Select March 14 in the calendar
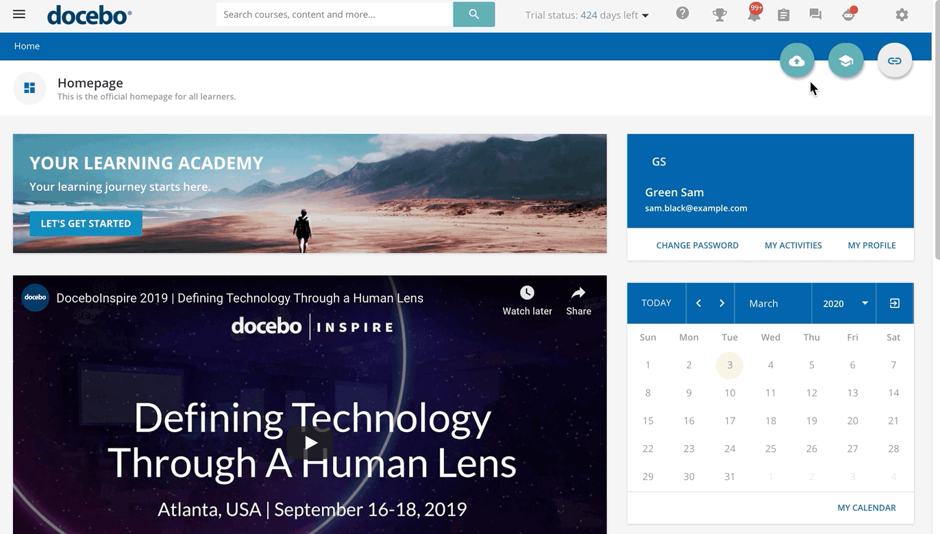The image size is (940, 534). coord(893,393)
